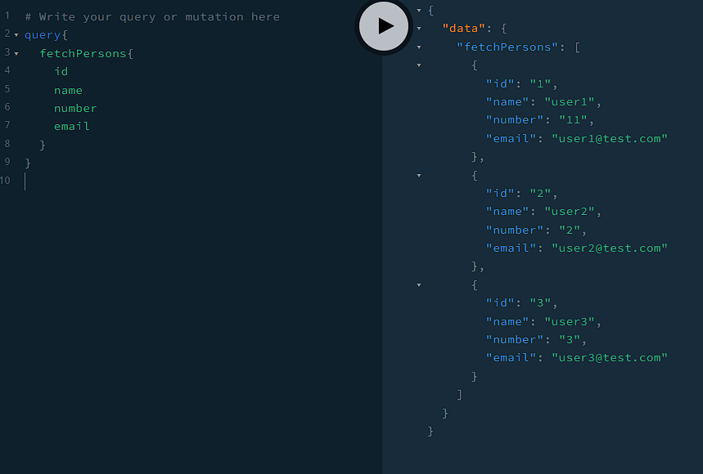Collapse the first person object in results

click(x=418, y=65)
